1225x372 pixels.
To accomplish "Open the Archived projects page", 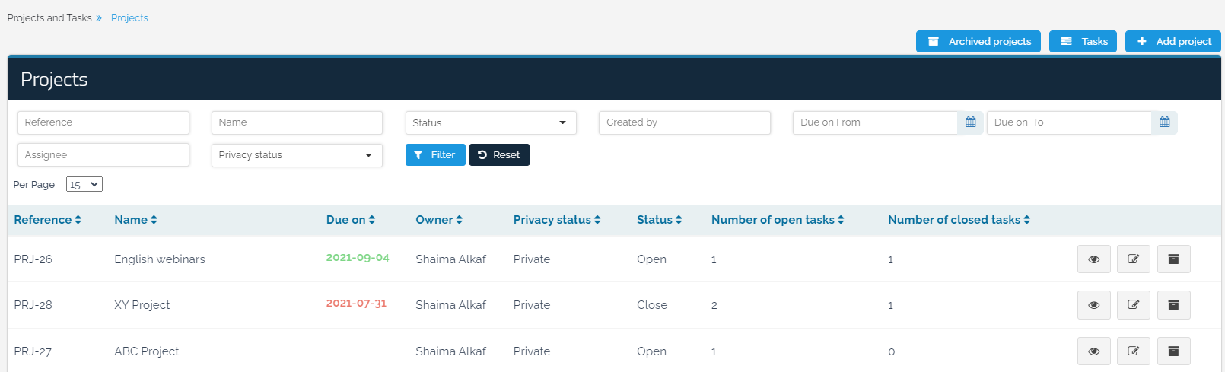I will click(978, 42).
